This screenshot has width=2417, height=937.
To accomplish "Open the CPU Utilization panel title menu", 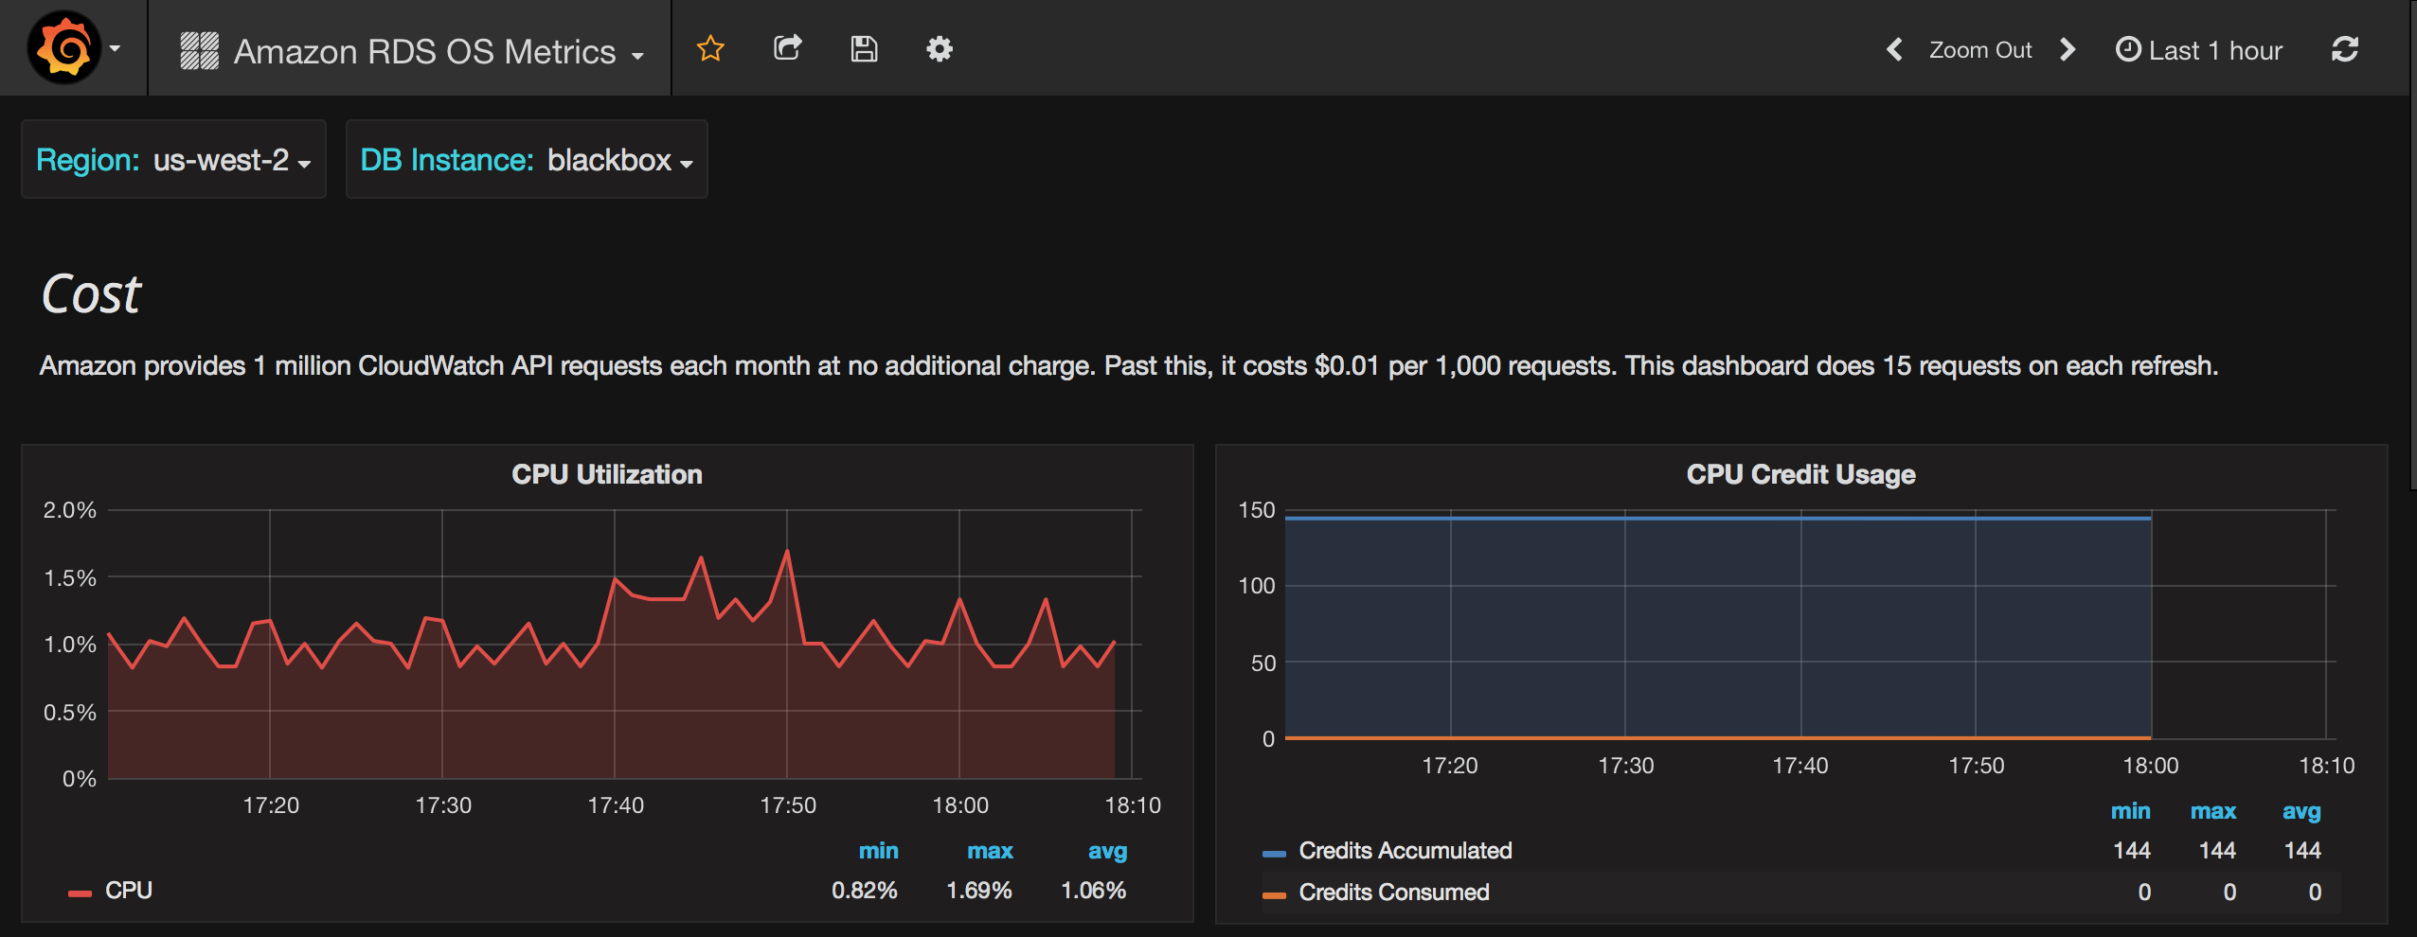I will pyautogui.click(x=606, y=474).
